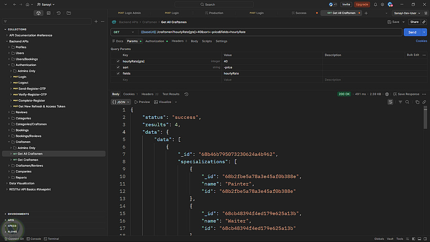Open the Environments sidebar icon
This screenshot has height=242, width=430.
(x=49, y=13)
